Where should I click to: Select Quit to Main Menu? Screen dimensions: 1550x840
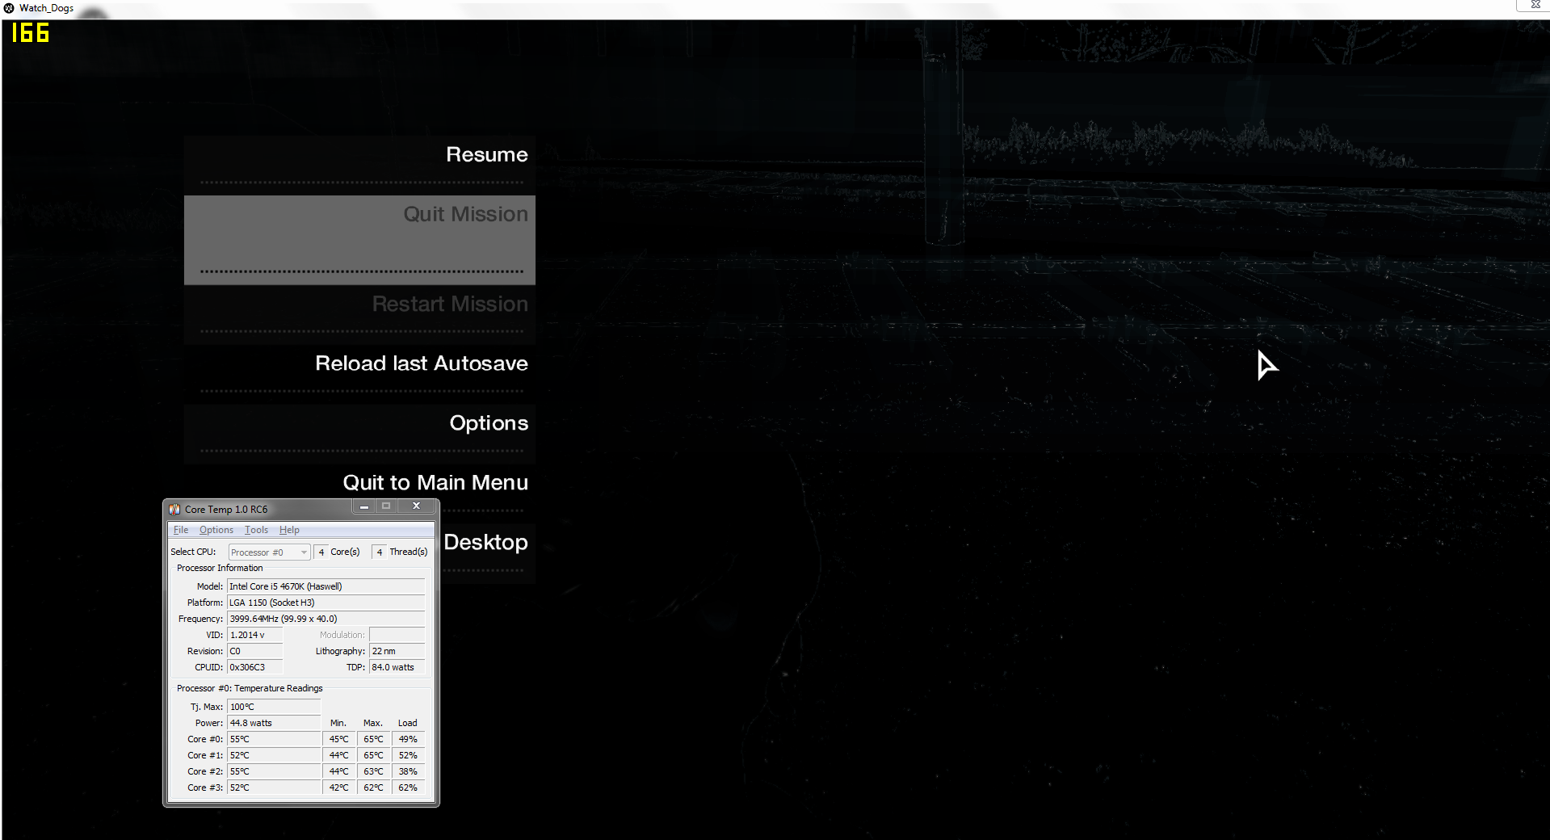click(435, 483)
